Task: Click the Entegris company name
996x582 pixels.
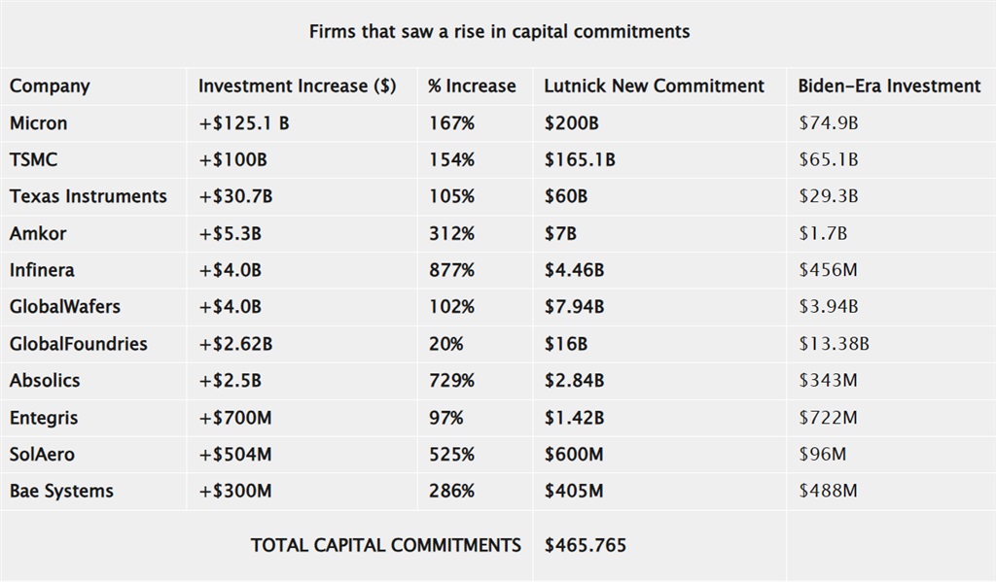Action: (x=44, y=418)
